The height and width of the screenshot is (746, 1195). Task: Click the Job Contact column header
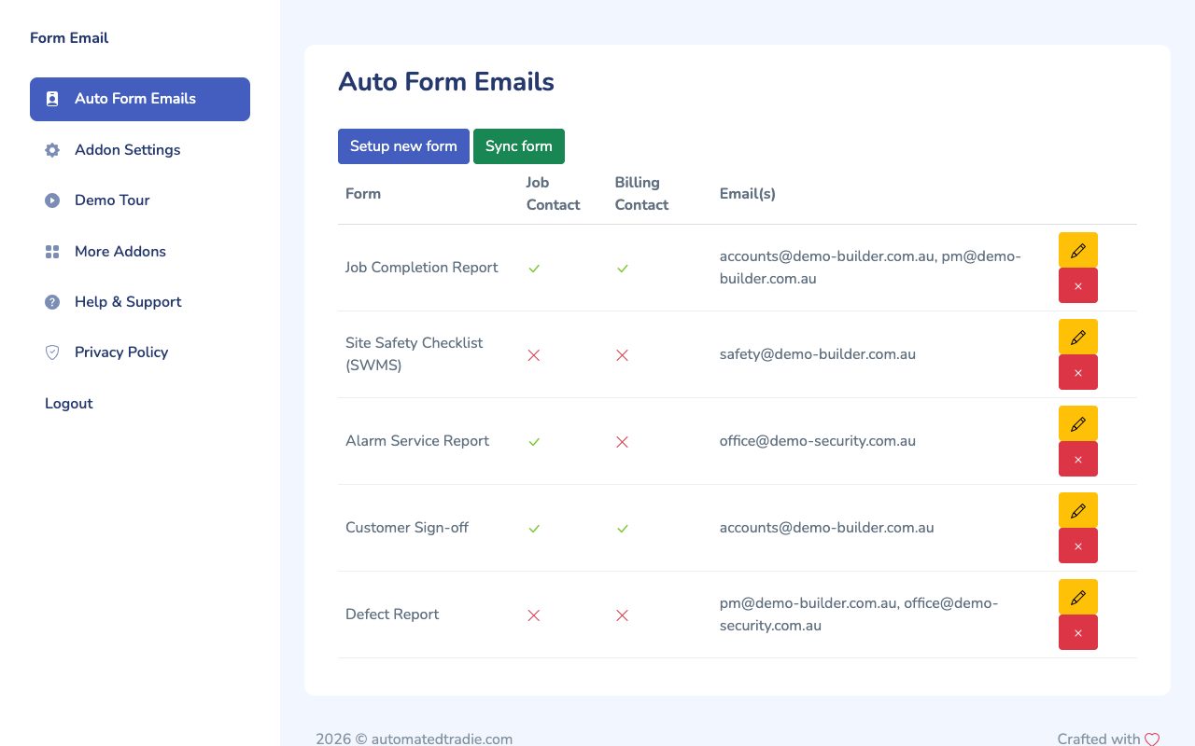pyautogui.click(x=553, y=194)
